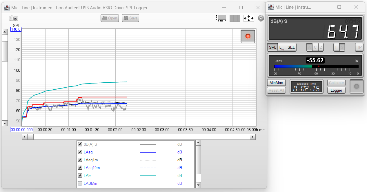Click the OVER overload indicator

(x=353, y=21)
